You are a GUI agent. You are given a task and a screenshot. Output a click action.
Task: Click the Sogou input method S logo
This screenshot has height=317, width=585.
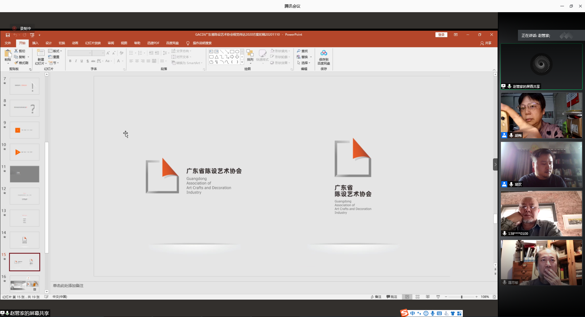click(x=404, y=313)
